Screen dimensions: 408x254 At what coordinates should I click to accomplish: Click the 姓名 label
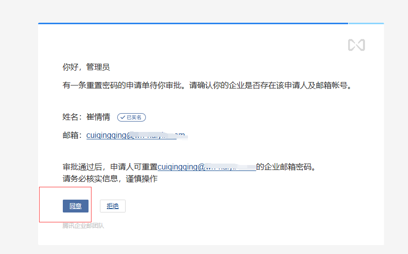tap(72, 118)
